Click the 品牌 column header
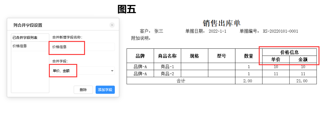The height and width of the screenshot is (113, 326). 140,56
